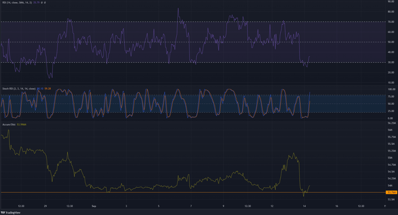
Task: Click the 54.75M scale label
Action: click(x=392, y=165)
